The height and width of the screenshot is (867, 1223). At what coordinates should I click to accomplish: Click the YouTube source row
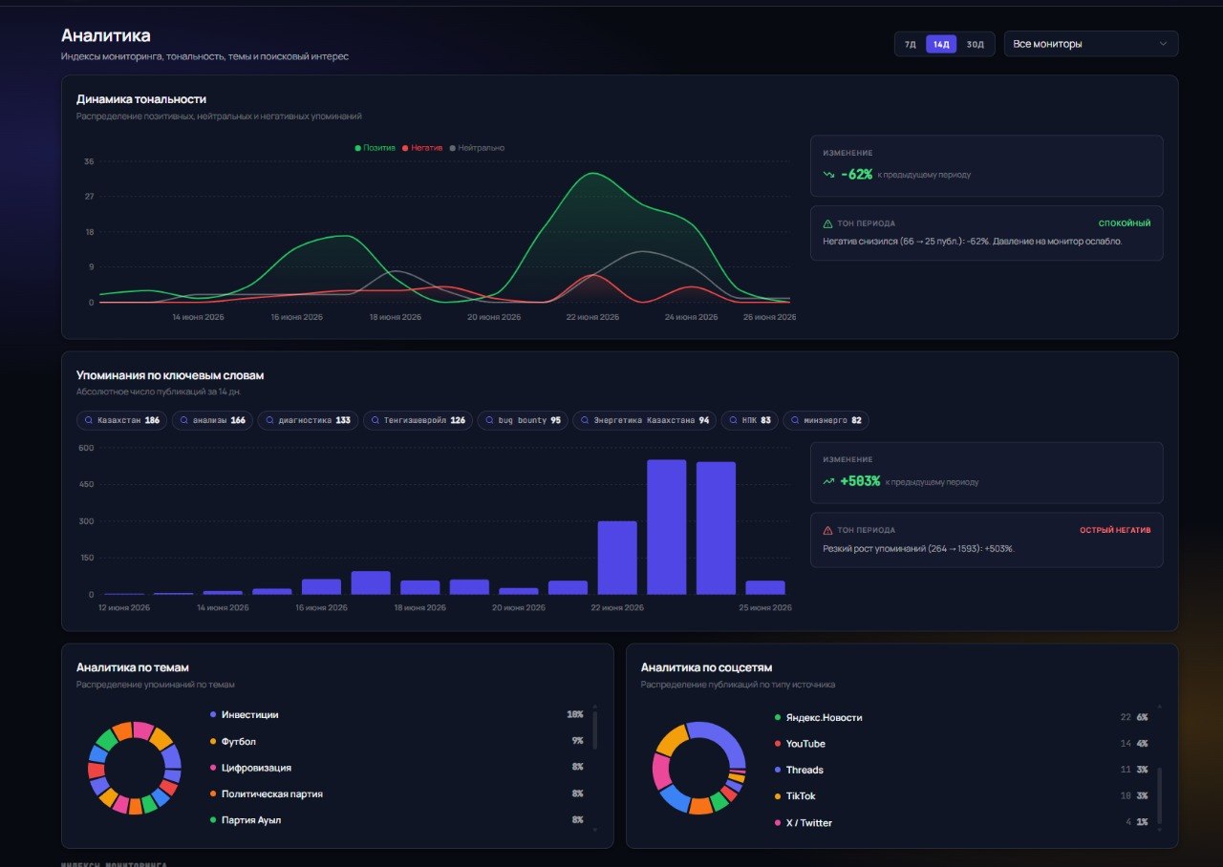click(x=961, y=744)
